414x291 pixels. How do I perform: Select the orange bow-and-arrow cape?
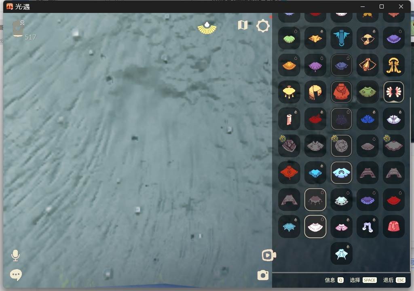coord(367,38)
